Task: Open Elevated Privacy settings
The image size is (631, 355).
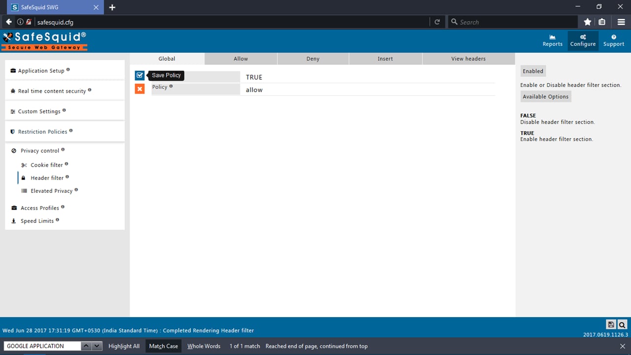Action: [51, 191]
